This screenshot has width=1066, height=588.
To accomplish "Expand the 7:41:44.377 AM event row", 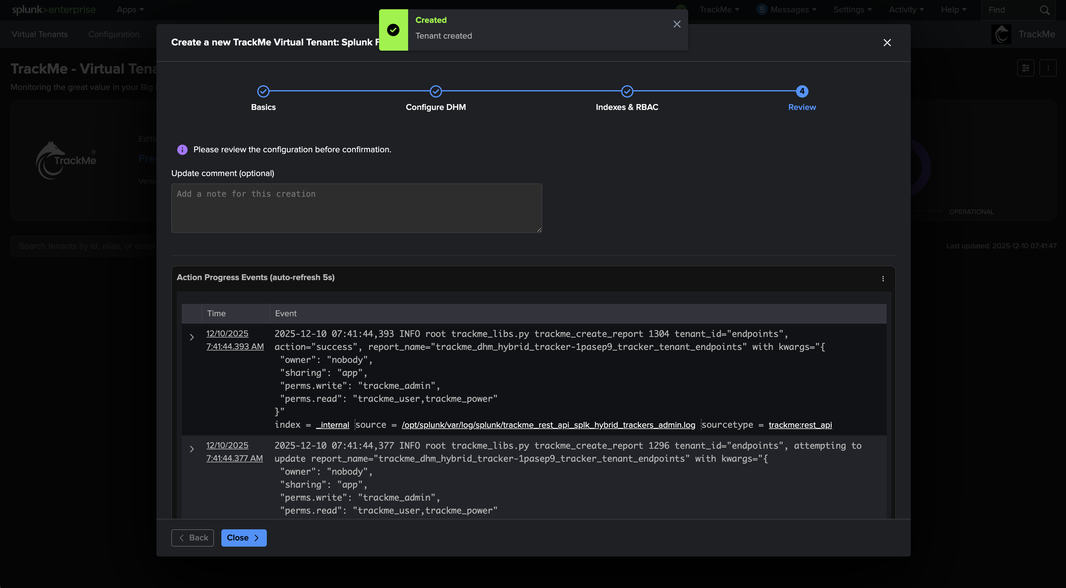I will click(192, 449).
